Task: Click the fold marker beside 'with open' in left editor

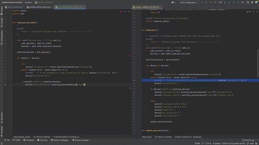Action: (12, 40)
